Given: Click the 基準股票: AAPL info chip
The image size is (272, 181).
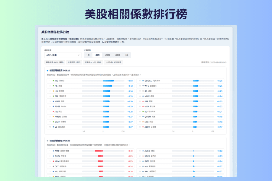Looking at the screenshot, I should [x=55, y=62].
